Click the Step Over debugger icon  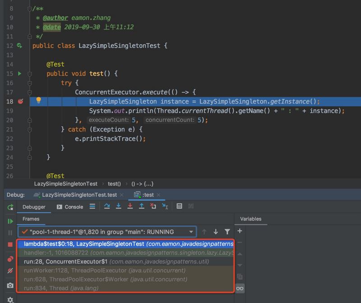[x=107, y=207]
